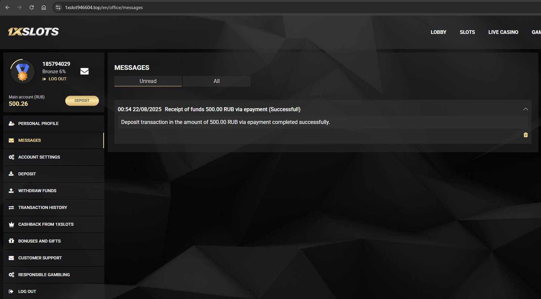The width and height of the screenshot is (541, 299).
Task: Open LIVE CASINO in top navigation
Action: click(503, 32)
